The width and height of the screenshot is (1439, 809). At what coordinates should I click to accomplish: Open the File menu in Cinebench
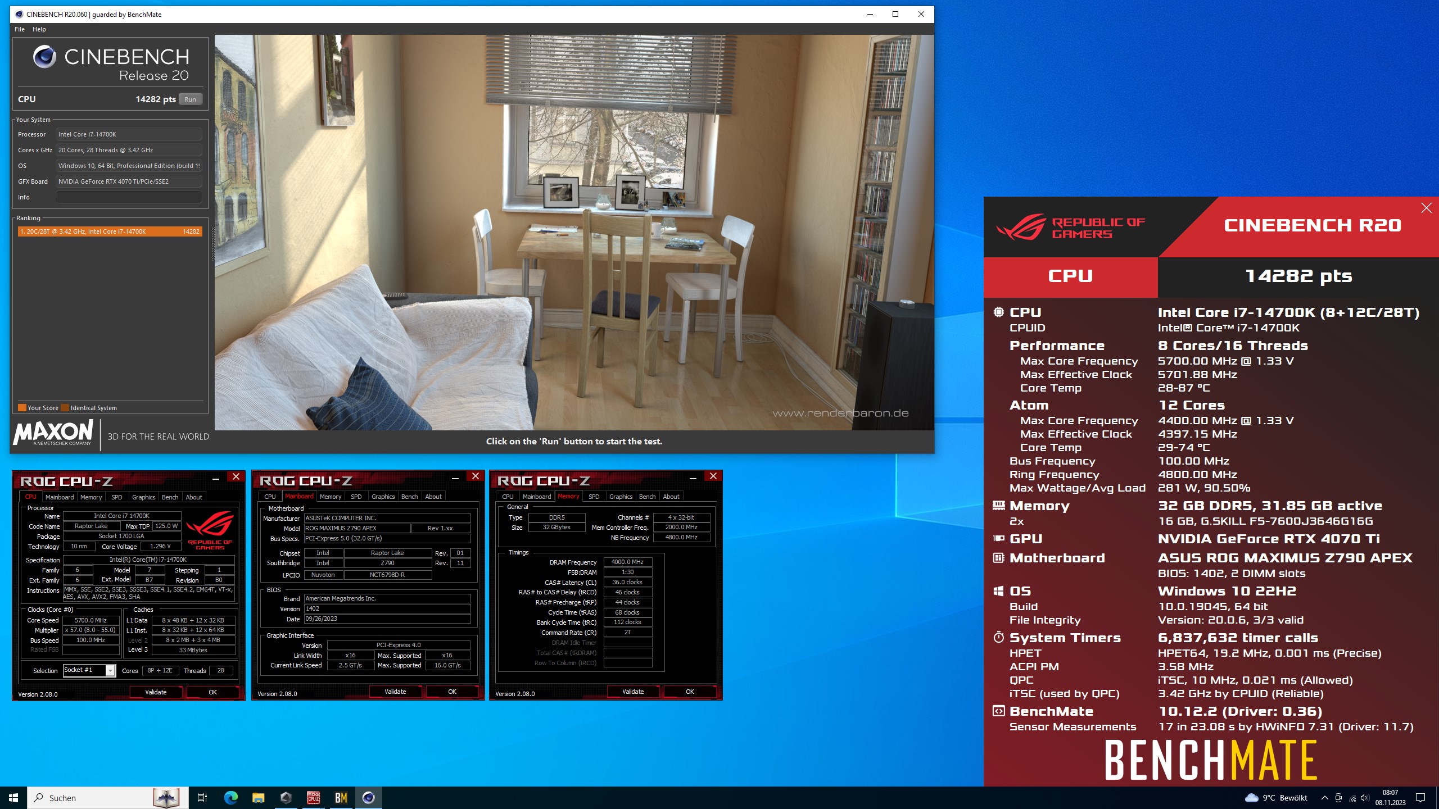[20, 29]
